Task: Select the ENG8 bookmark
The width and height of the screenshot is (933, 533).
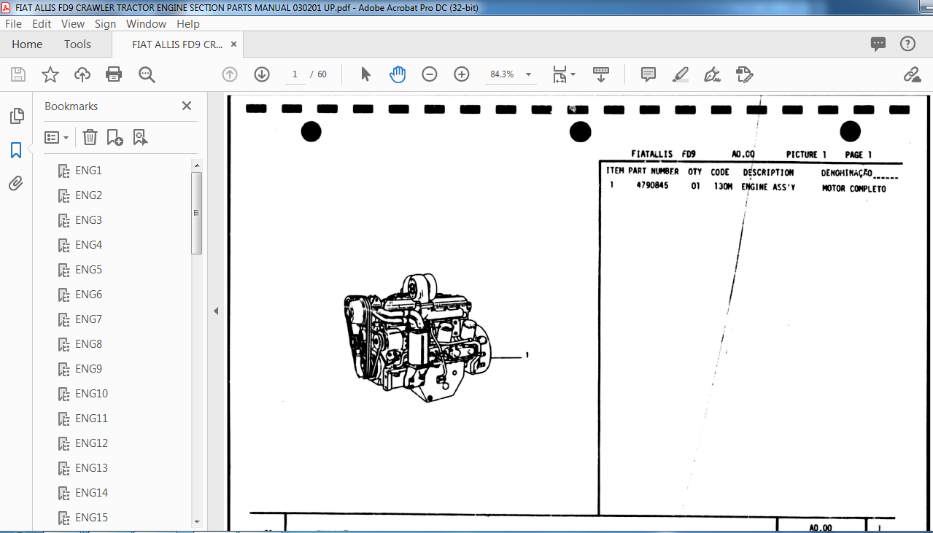Action: click(88, 344)
